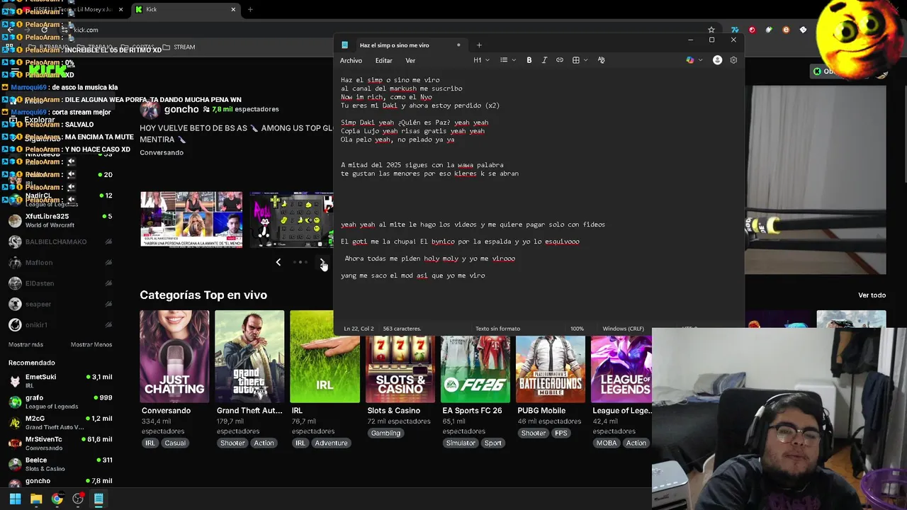Click the news-panel featured stream thumbnail

191,219
